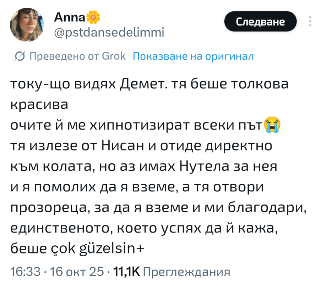The image size is (327, 284).
Task: Click the Преглеждания views label
Action: pyautogui.click(x=186, y=272)
